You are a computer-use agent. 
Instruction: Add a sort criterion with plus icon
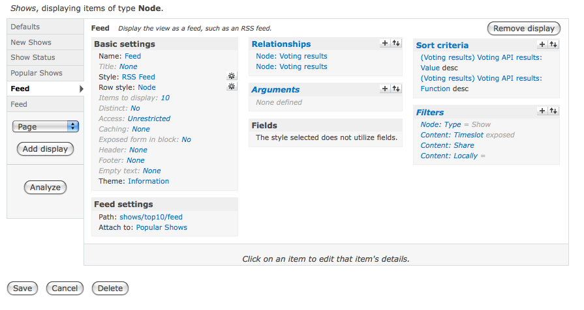(x=542, y=44)
